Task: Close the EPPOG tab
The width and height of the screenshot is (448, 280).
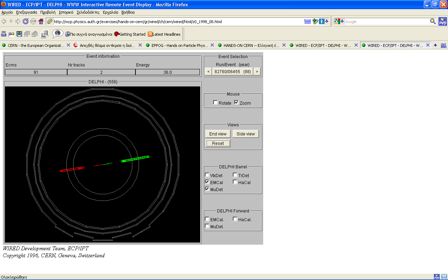Action: click(212, 45)
